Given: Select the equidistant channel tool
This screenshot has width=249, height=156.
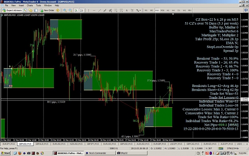Looking at the screenshot, I should [105, 10].
